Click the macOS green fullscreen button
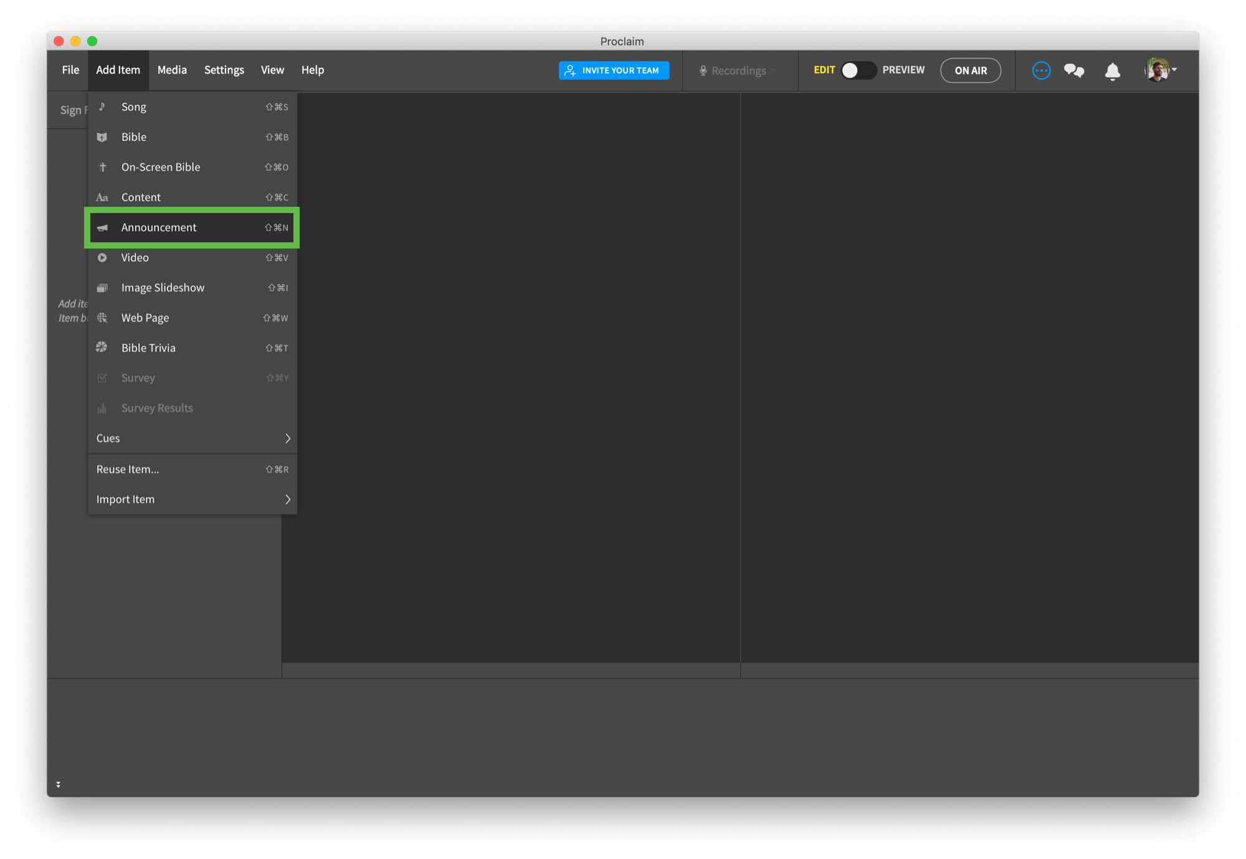 pyautogui.click(x=92, y=41)
